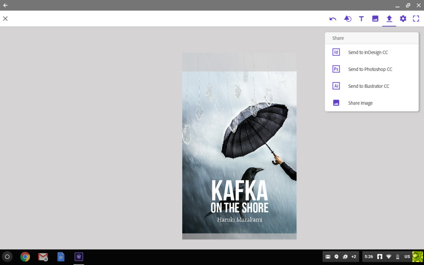This screenshot has width=424, height=265.
Task: Click the Photoshop CC badge icon
Action: point(336,69)
